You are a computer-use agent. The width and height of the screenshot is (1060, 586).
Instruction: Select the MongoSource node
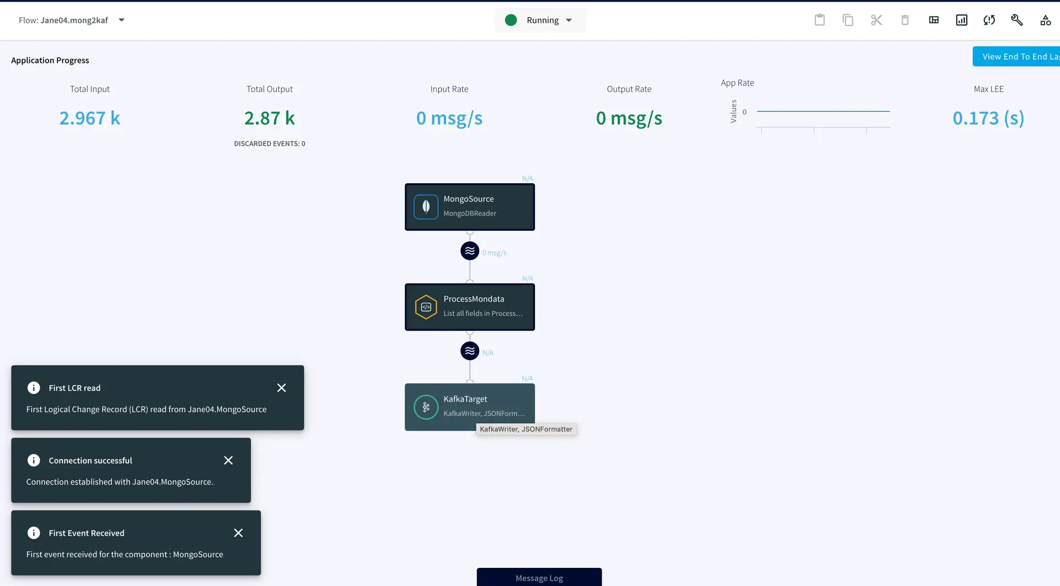(469, 206)
